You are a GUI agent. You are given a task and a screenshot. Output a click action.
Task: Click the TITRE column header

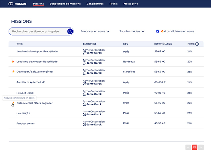[x=20, y=44]
